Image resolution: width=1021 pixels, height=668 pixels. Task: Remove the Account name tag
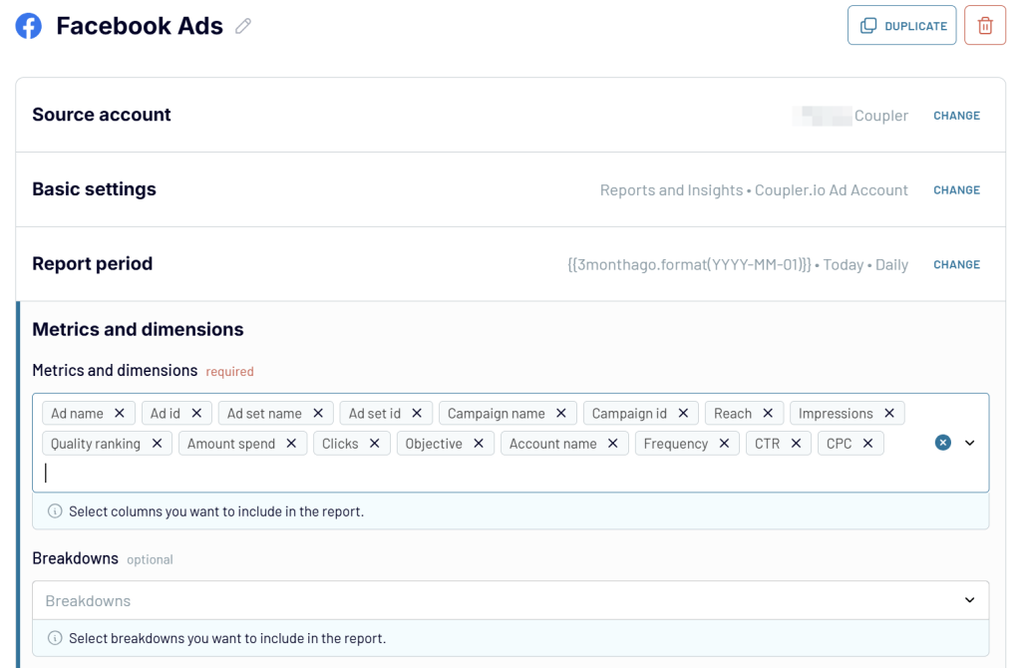(613, 444)
